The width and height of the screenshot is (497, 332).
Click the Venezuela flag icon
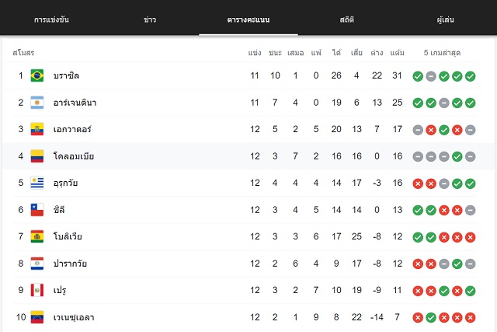coord(37,317)
